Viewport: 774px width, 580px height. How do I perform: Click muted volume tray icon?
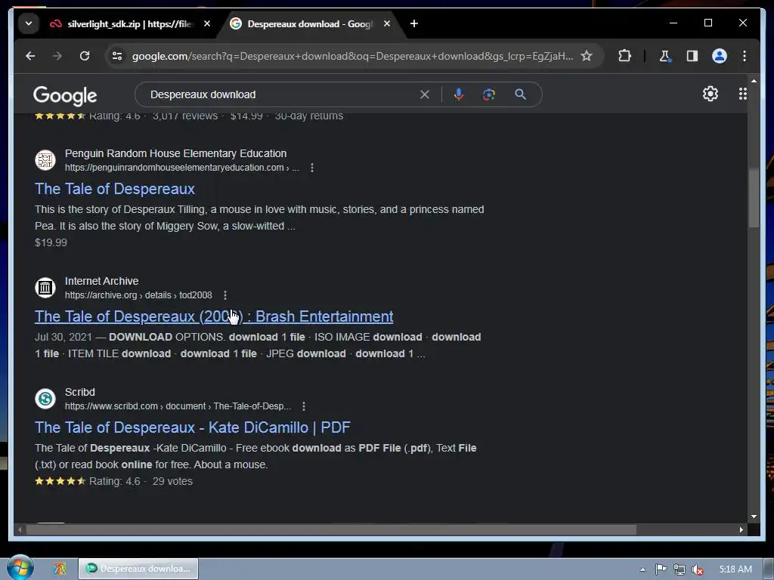click(698, 569)
